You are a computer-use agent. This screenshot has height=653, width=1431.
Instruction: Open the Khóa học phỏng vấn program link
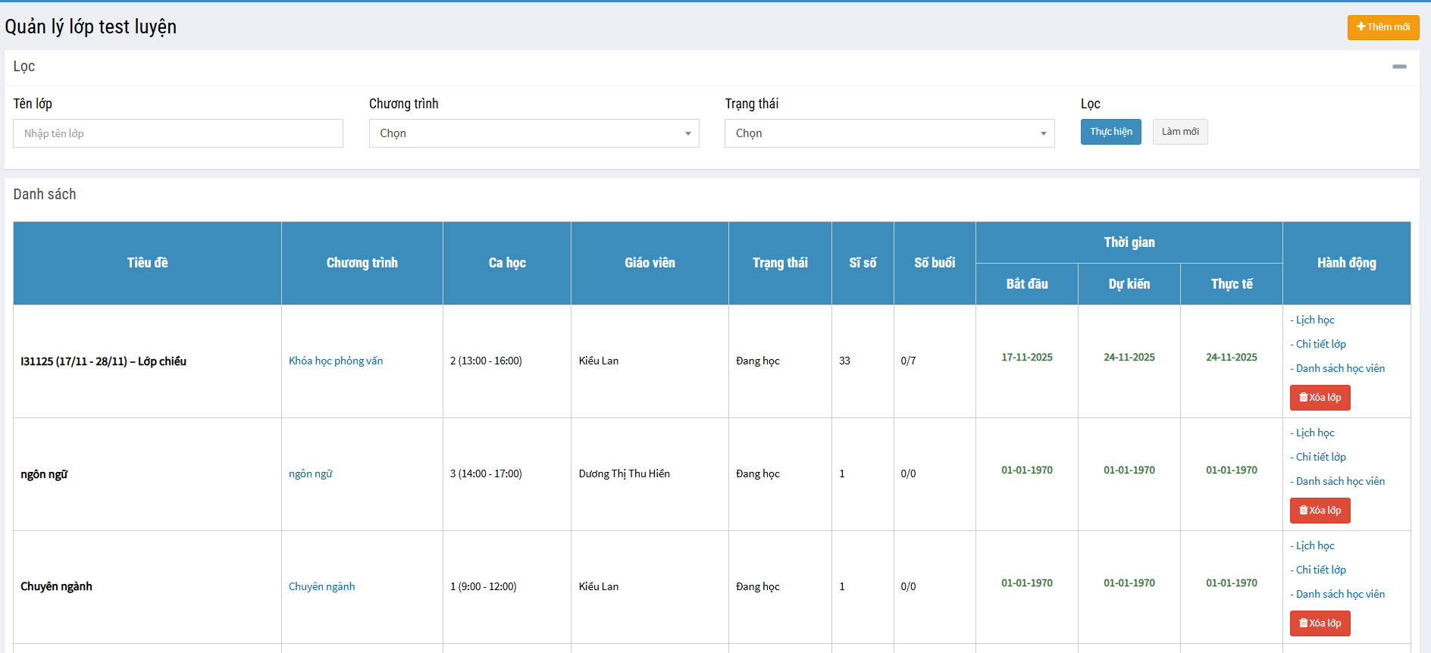[x=336, y=361]
